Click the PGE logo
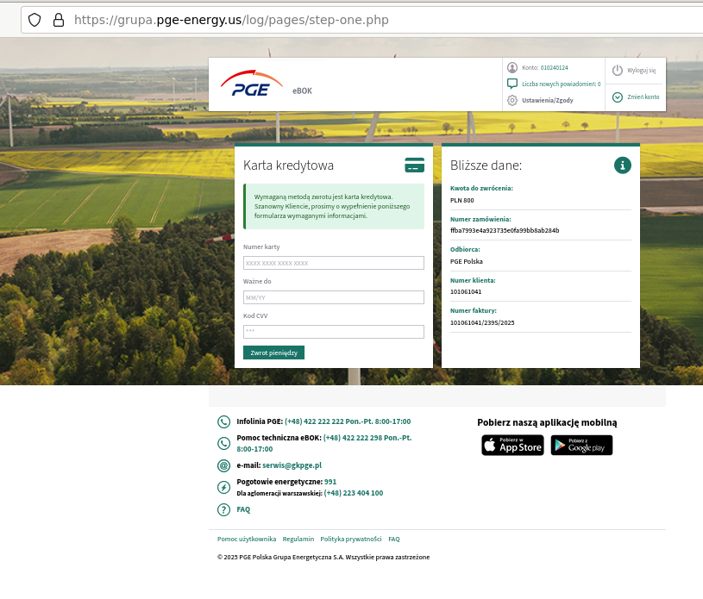 coord(251,84)
